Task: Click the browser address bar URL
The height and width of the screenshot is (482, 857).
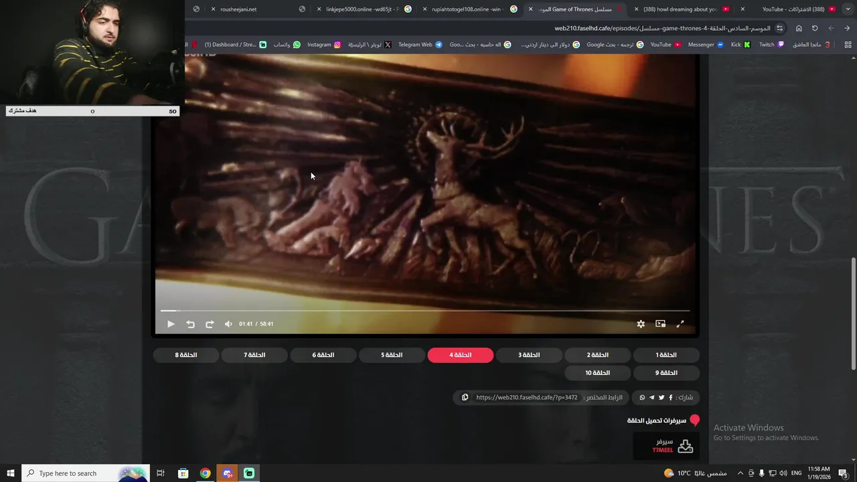Action: (x=662, y=28)
